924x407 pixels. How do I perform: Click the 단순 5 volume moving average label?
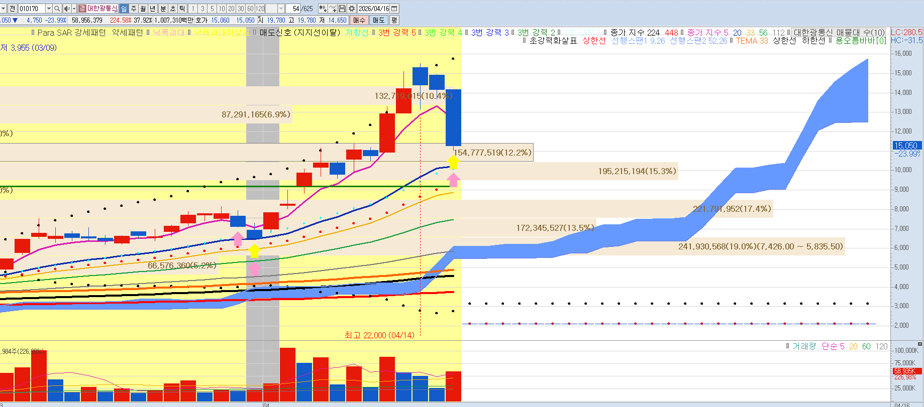[x=833, y=346]
